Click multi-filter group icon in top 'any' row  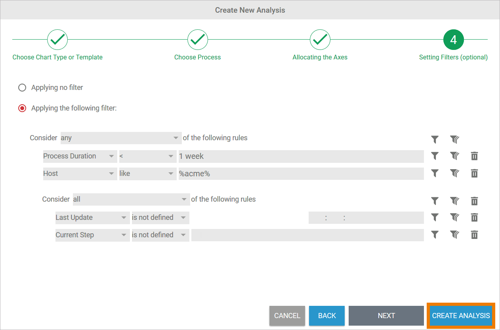(454, 139)
